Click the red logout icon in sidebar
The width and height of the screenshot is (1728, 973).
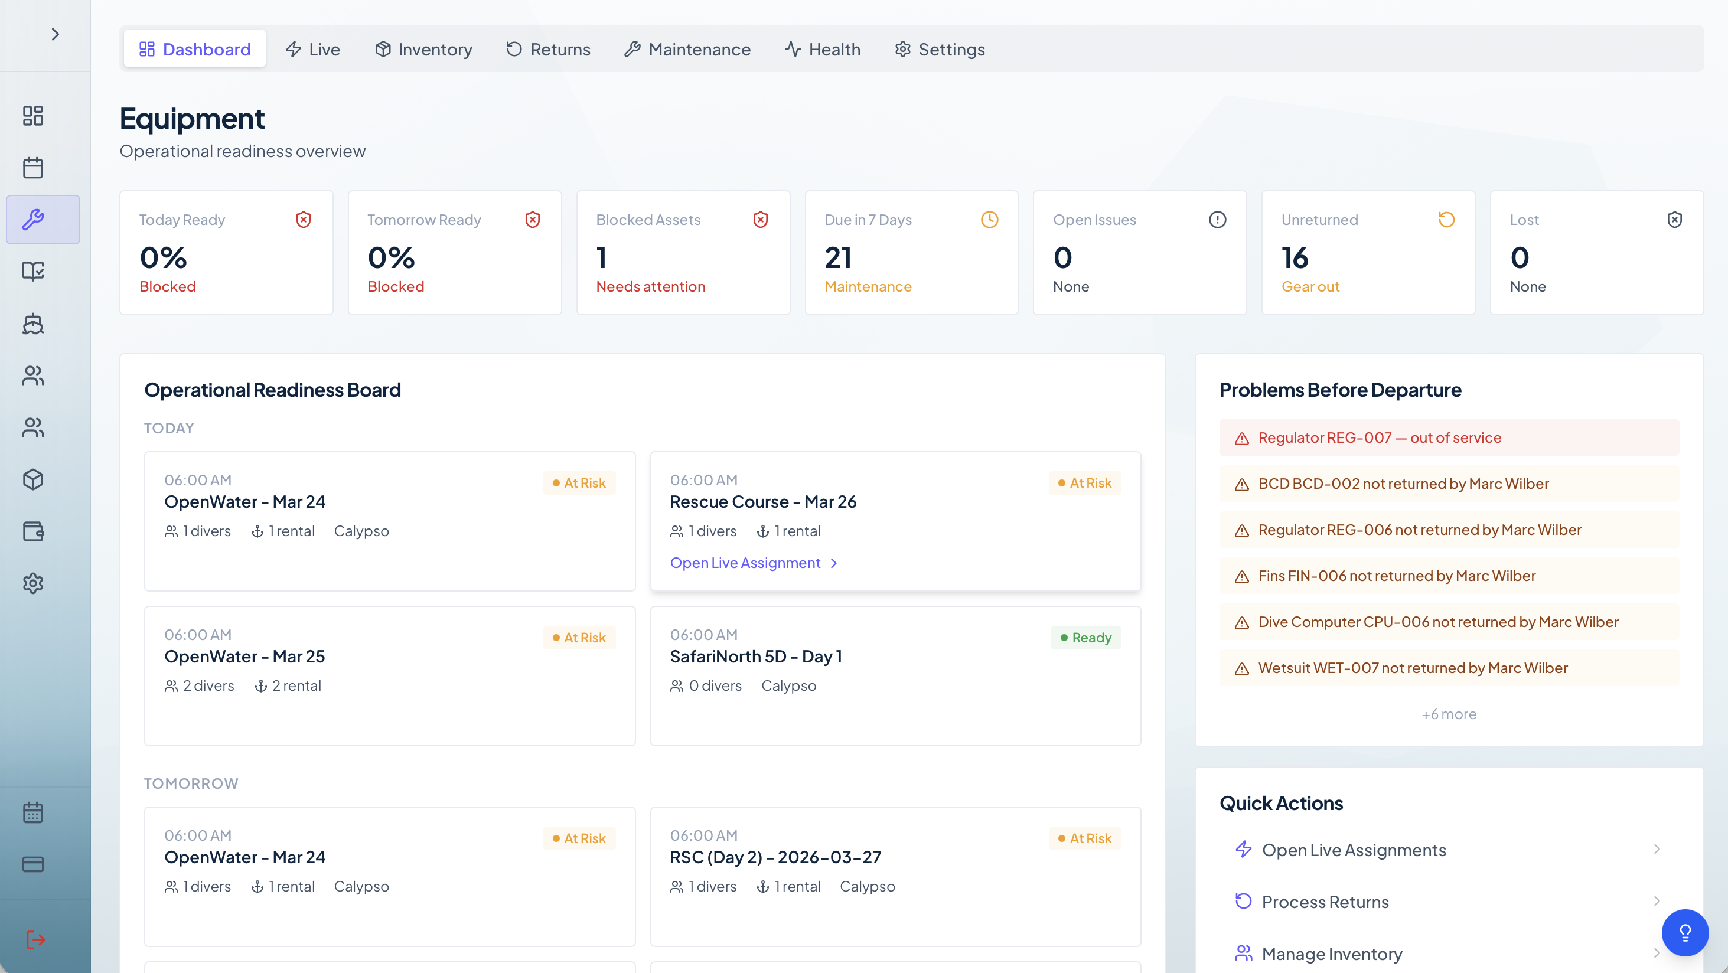click(35, 939)
